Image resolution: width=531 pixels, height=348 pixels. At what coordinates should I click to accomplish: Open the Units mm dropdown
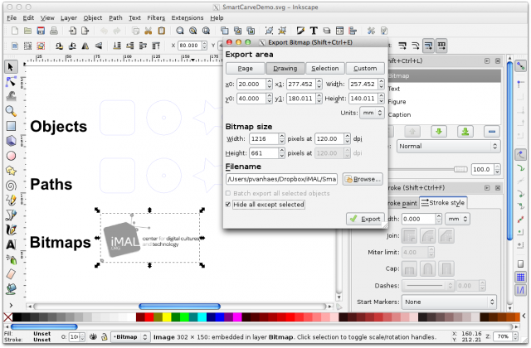click(x=372, y=113)
